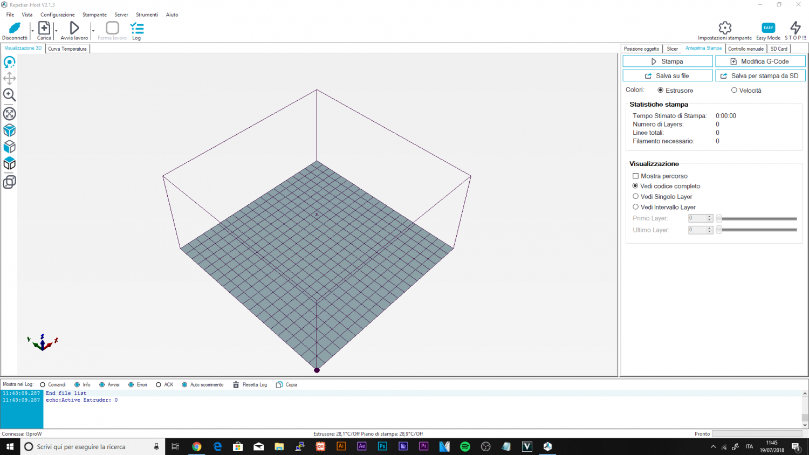
Task: Click the Modifica G-Code button
Action: [x=760, y=61]
